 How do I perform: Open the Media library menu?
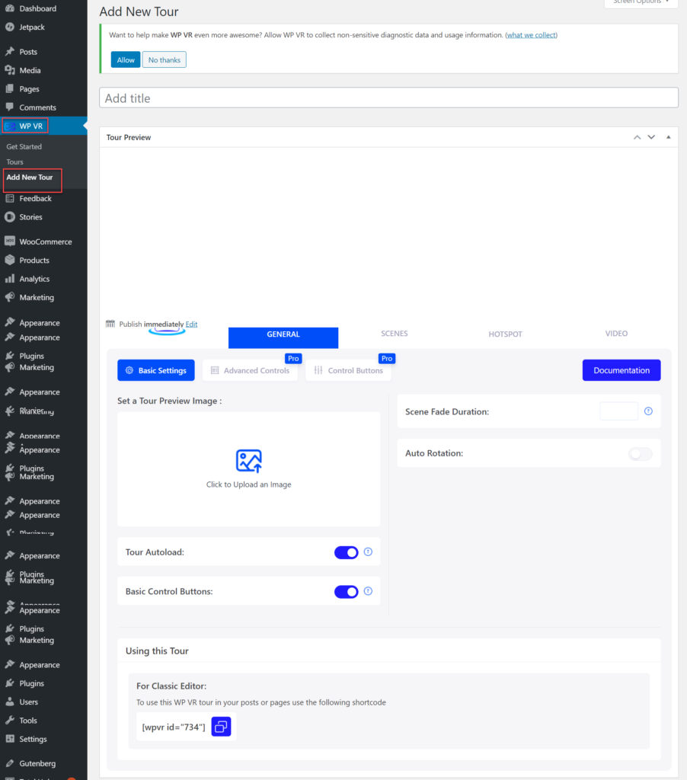[23, 70]
